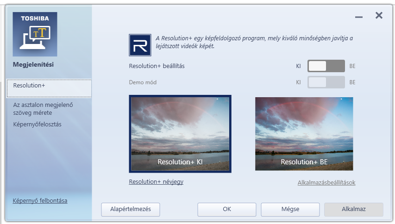Click BE label next to Resolution+ beállítás
Screen dimensions: 395x224
pos(352,66)
